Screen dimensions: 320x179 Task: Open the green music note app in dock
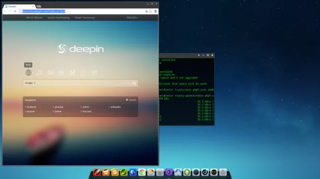pyautogui.click(x=124, y=172)
